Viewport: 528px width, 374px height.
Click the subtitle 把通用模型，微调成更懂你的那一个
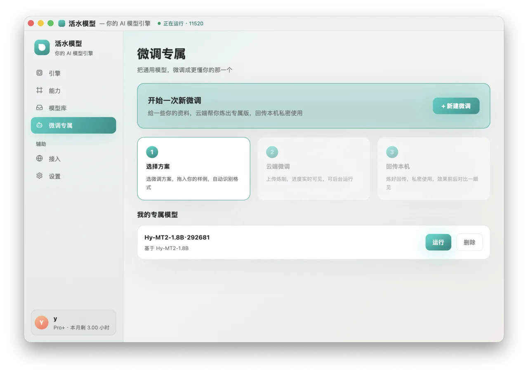(185, 70)
